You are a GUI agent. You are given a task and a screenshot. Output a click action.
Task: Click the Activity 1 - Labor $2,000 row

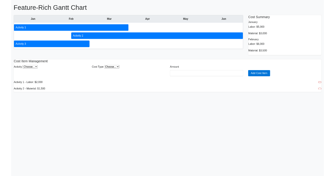(x=28, y=82)
